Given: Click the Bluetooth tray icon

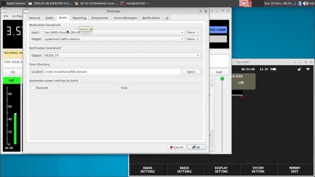Looking at the screenshot, I should pyautogui.click(x=300, y=3).
